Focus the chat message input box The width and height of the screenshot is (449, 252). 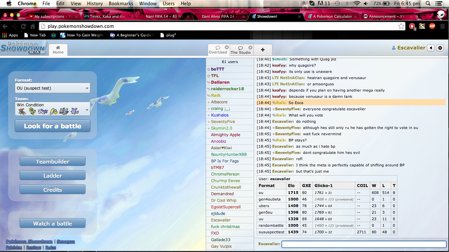tap(364, 244)
